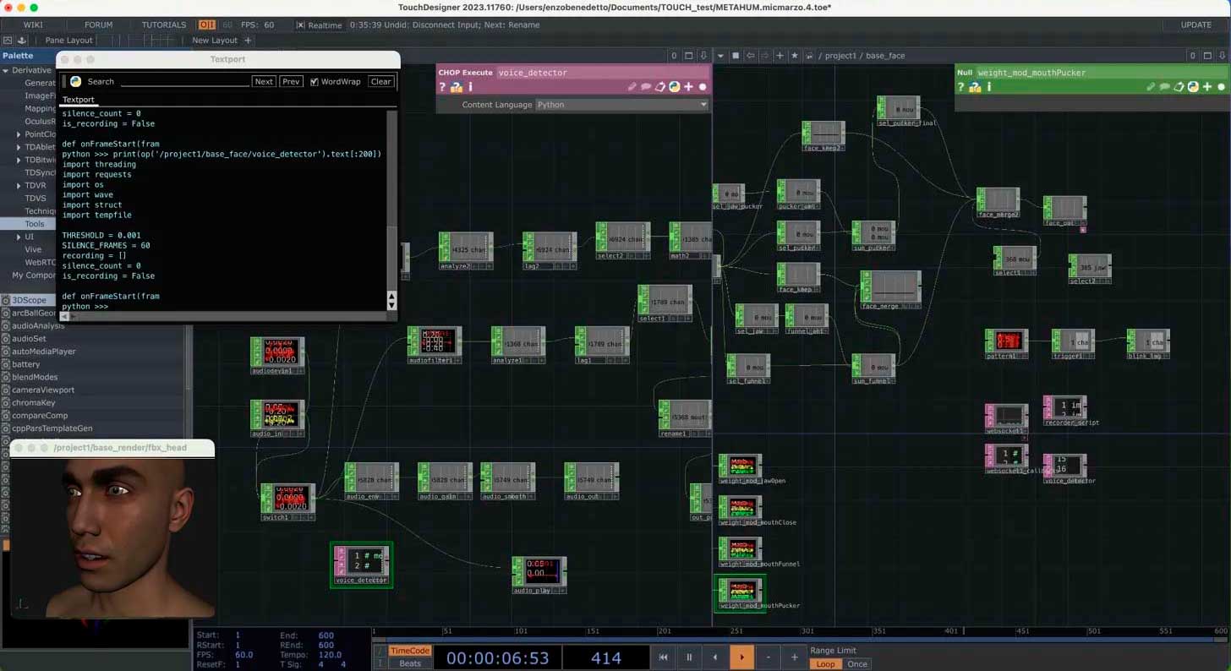
Task: Click the image icon at top-left toolbar
Action: (8, 40)
